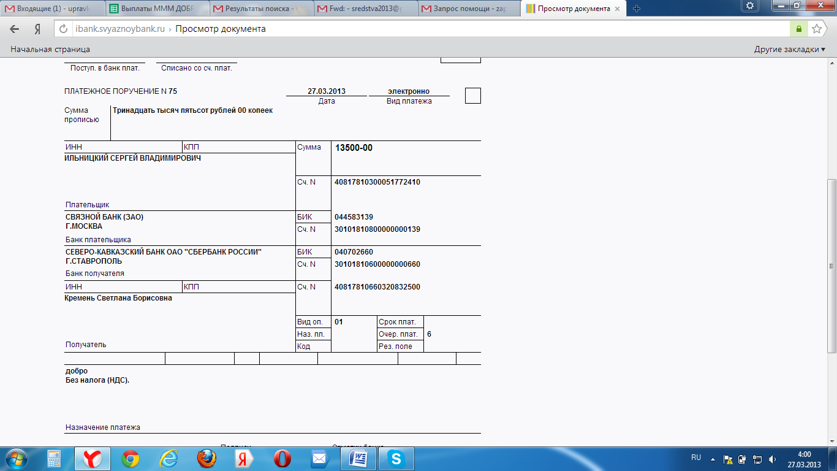Go back with the browser arrow
This screenshot has width=837, height=471.
(x=15, y=29)
